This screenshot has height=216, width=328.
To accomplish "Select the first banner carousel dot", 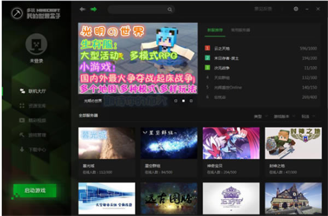I will 175,101.
